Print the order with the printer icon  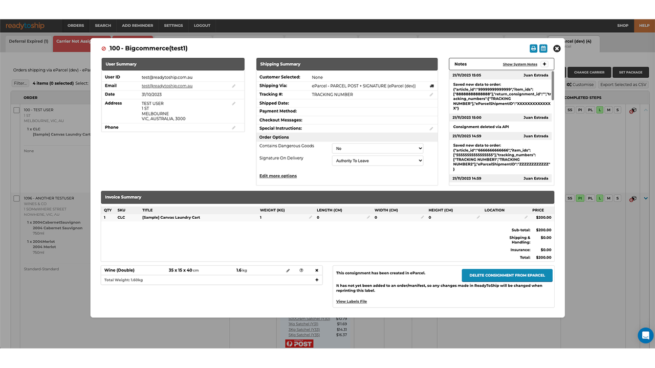(533, 49)
